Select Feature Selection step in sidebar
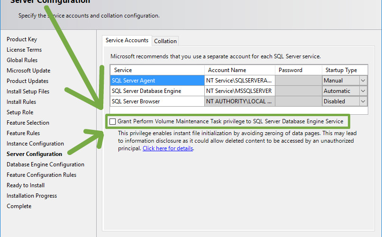The image size is (382, 237). 28,123
